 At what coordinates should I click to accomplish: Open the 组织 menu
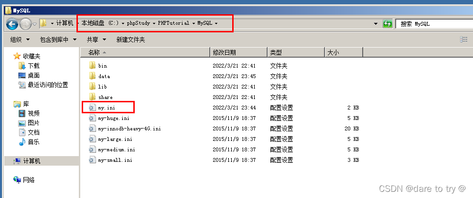point(20,40)
